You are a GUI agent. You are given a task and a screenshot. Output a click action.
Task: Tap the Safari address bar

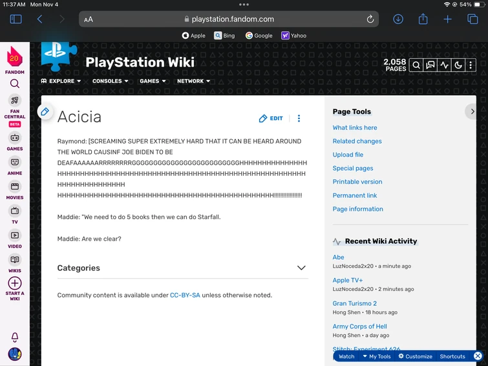click(228, 19)
